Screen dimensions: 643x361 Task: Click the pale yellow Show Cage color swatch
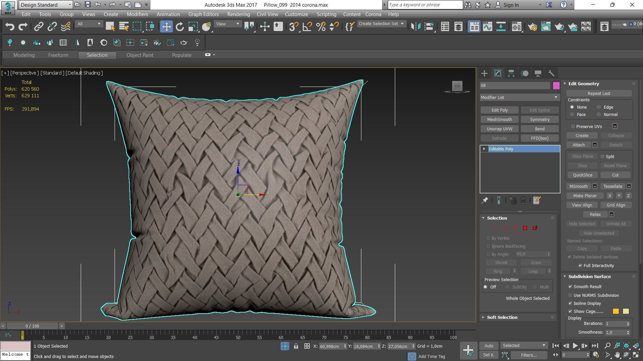pyautogui.click(x=626, y=311)
